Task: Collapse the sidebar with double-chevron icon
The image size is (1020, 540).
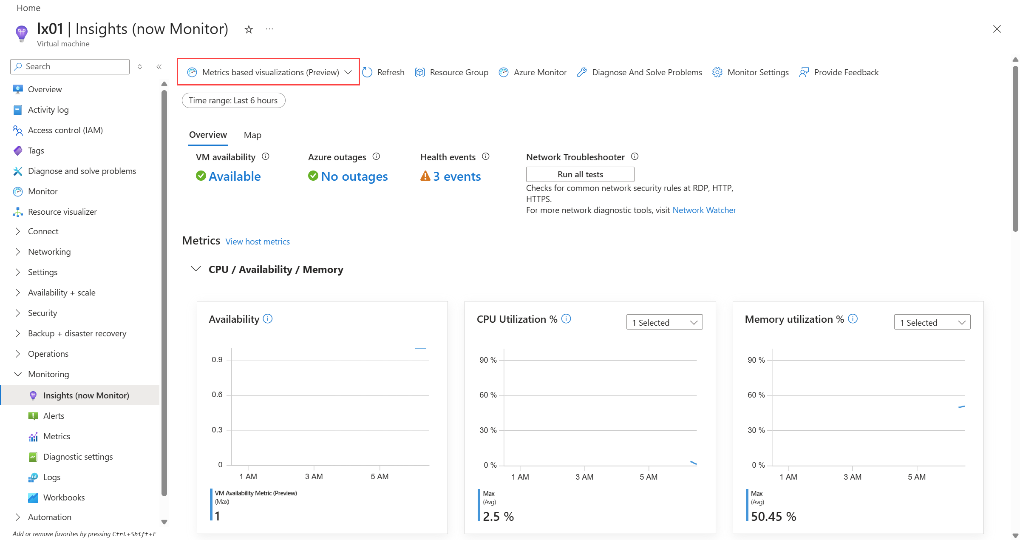Action: click(x=159, y=67)
